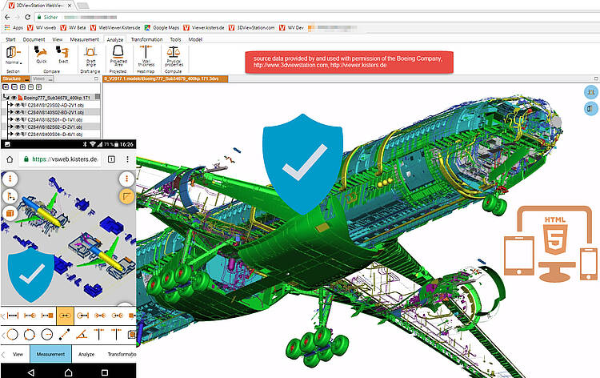Pick first point-to-point distance icon on phone
The image size is (600, 378).
coord(13,316)
